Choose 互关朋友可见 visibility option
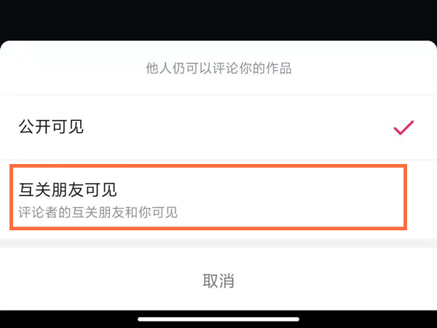Screen dimensions: 437x328 [208, 198]
